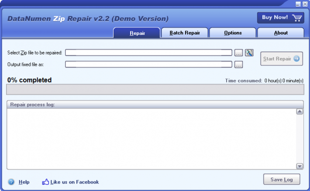Click the Buy Now button
This screenshot has height=191, width=310.
(281, 18)
